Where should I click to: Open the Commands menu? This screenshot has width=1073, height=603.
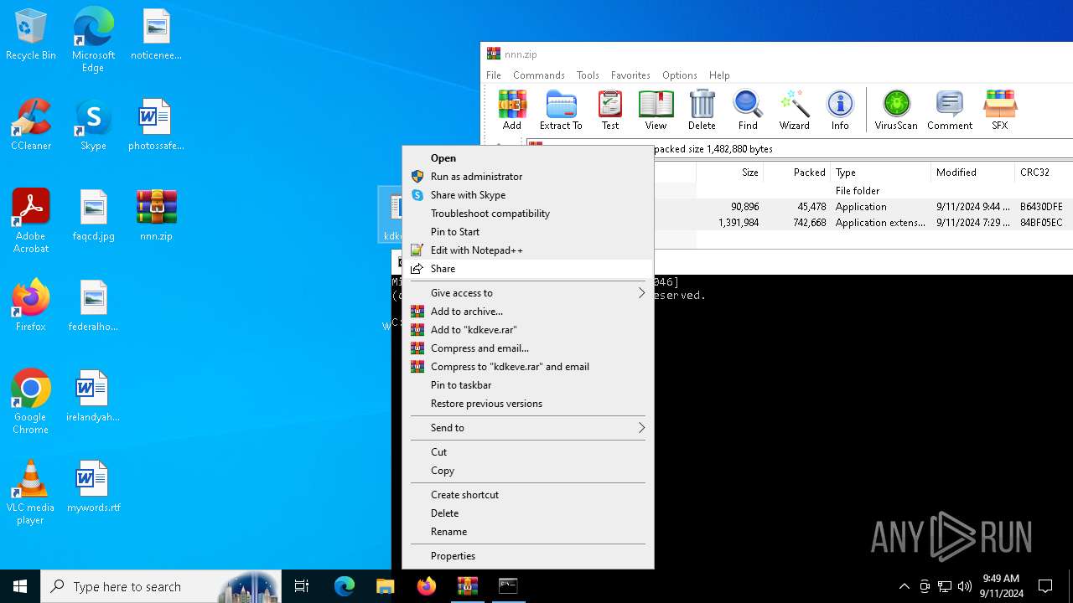539,75
